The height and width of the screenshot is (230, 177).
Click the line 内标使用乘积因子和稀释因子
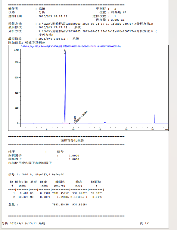pyautogui.click(x=30, y=163)
